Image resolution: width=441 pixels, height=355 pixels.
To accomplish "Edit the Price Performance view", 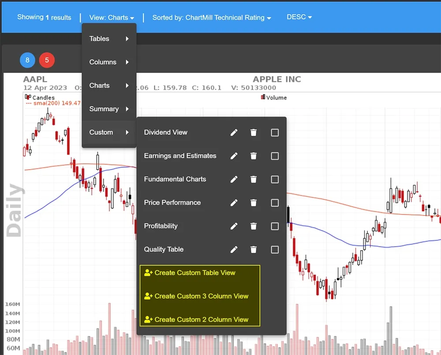I will click(234, 203).
